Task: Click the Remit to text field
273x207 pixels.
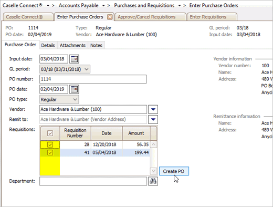Action: pyautogui.click(x=93, y=119)
